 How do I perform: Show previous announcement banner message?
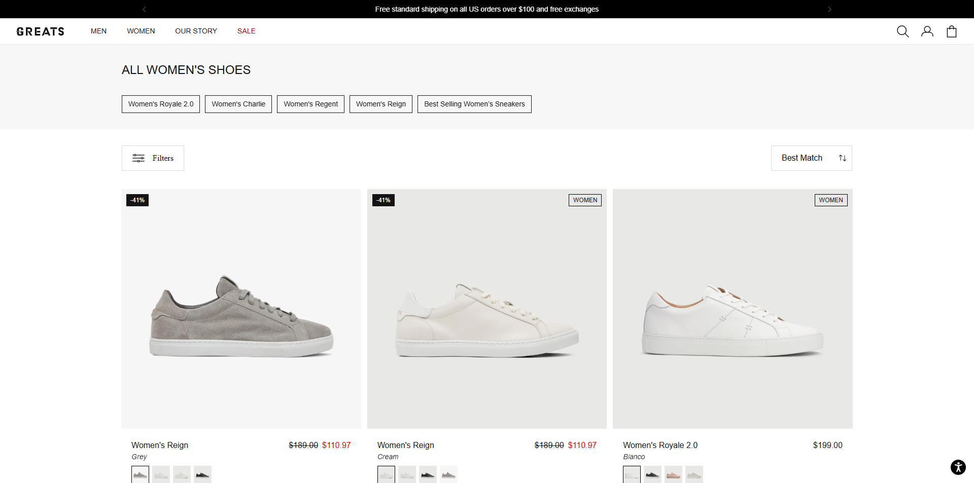pyautogui.click(x=145, y=9)
